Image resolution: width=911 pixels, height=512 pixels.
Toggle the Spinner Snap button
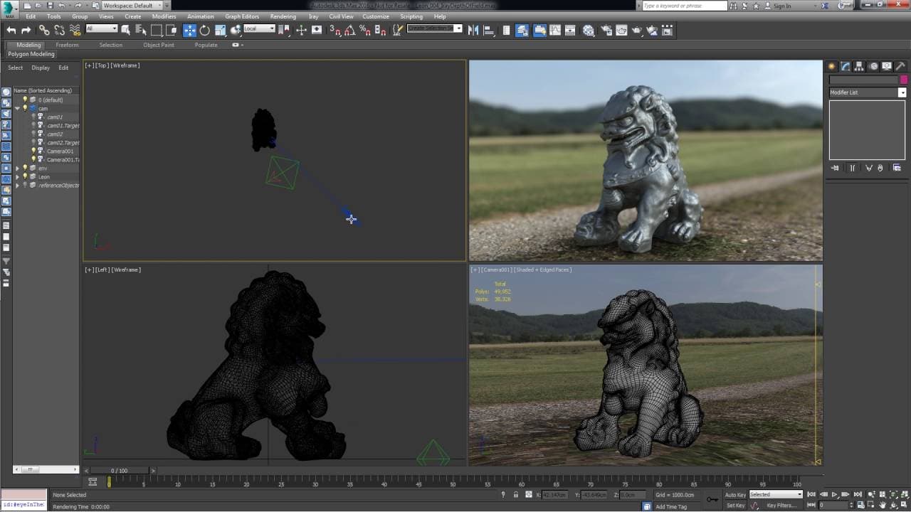pos(380,30)
